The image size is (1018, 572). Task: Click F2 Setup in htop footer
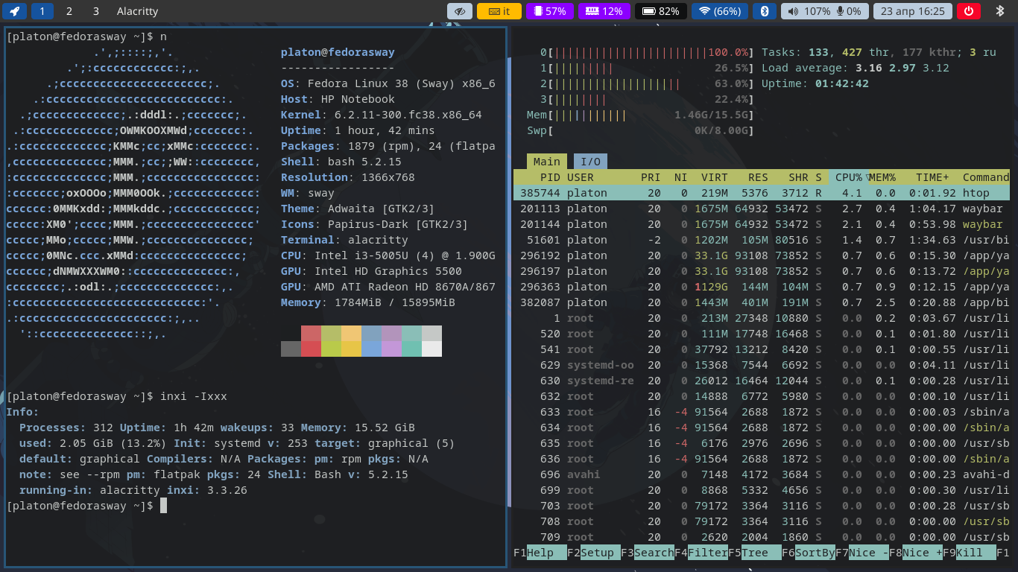click(x=594, y=553)
